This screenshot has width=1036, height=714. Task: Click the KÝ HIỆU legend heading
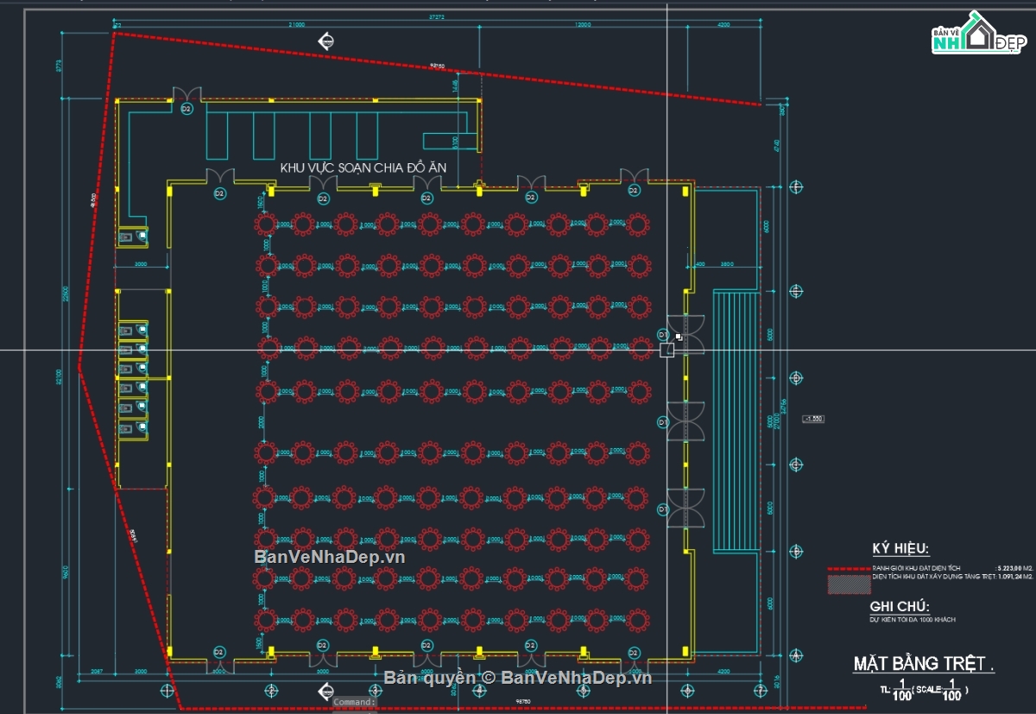point(900,549)
